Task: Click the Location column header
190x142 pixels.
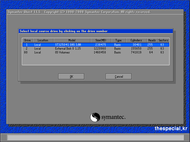Action: 43,40
